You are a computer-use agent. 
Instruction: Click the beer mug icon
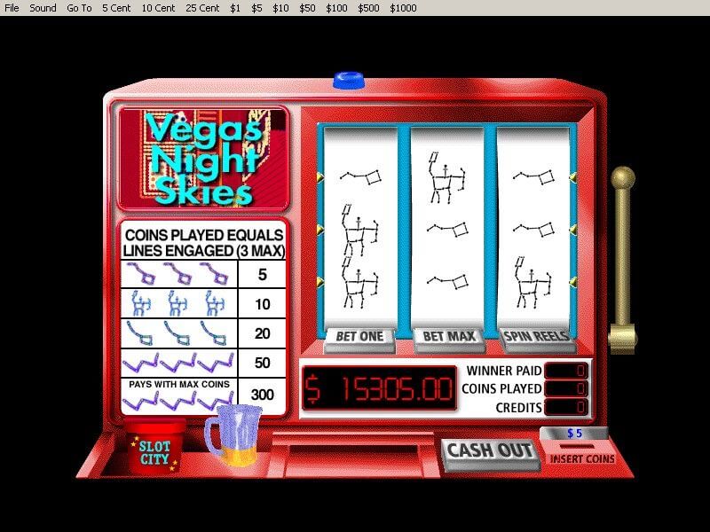[x=234, y=434]
